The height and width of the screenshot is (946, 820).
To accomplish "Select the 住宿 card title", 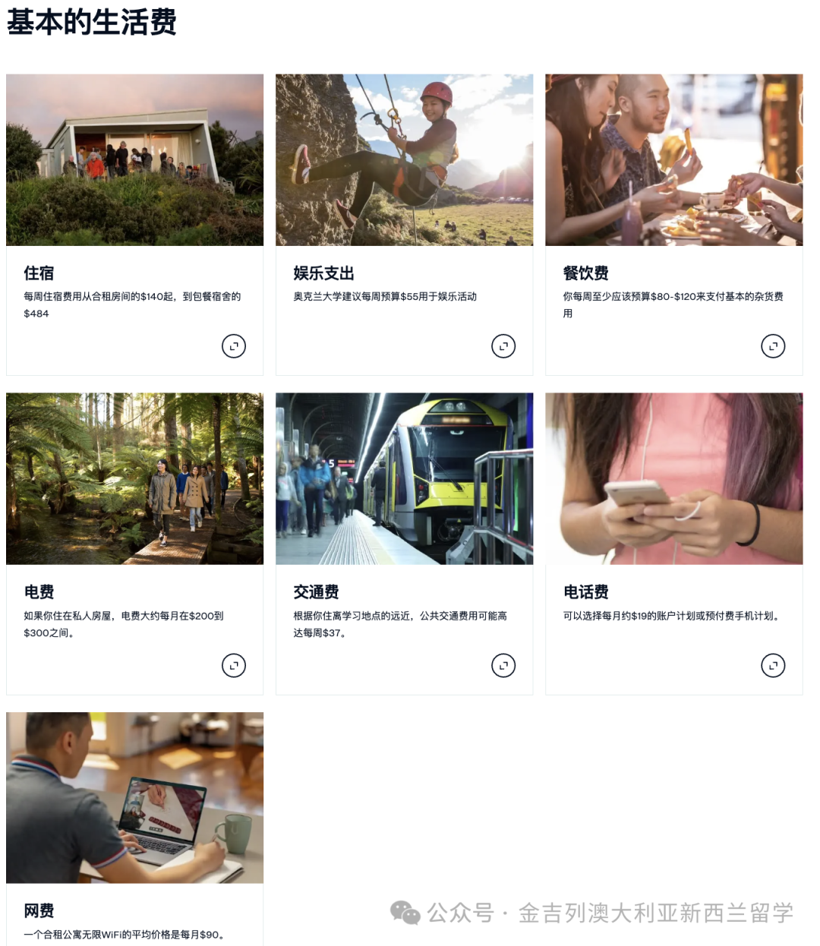I will pos(39,273).
